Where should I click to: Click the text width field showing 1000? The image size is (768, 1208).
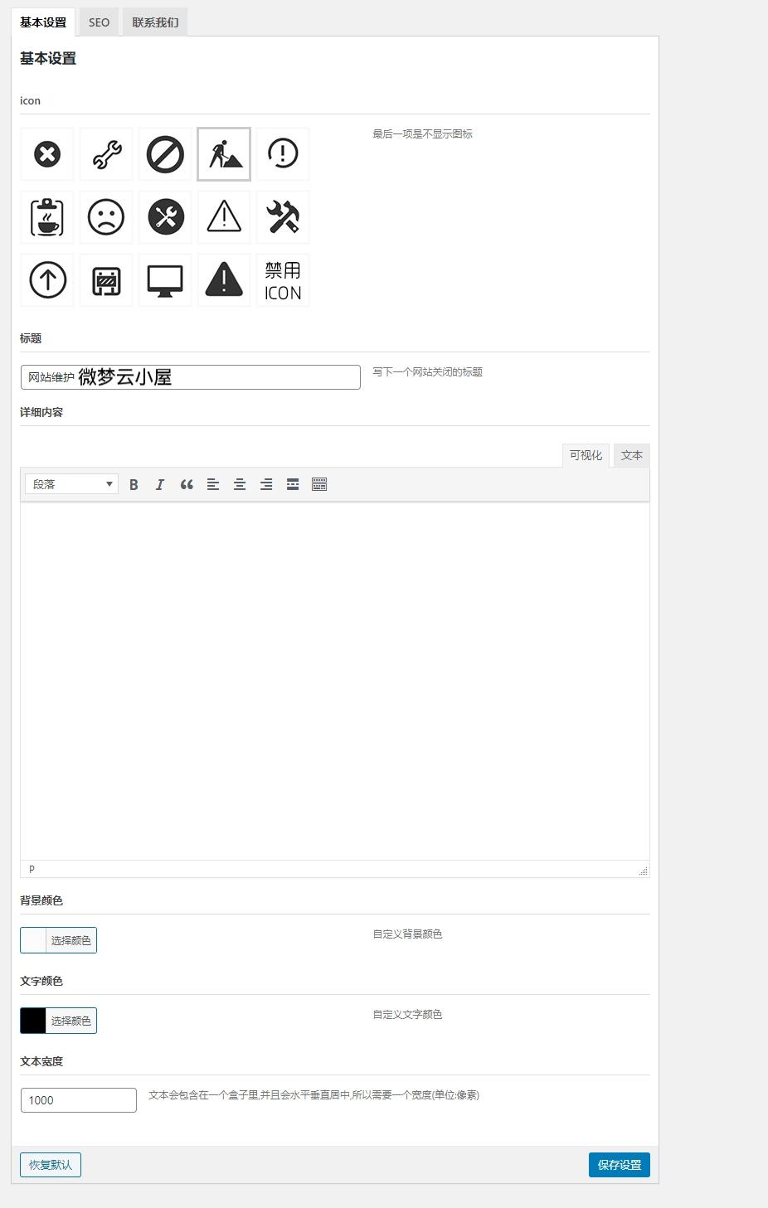tap(79, 1100)
